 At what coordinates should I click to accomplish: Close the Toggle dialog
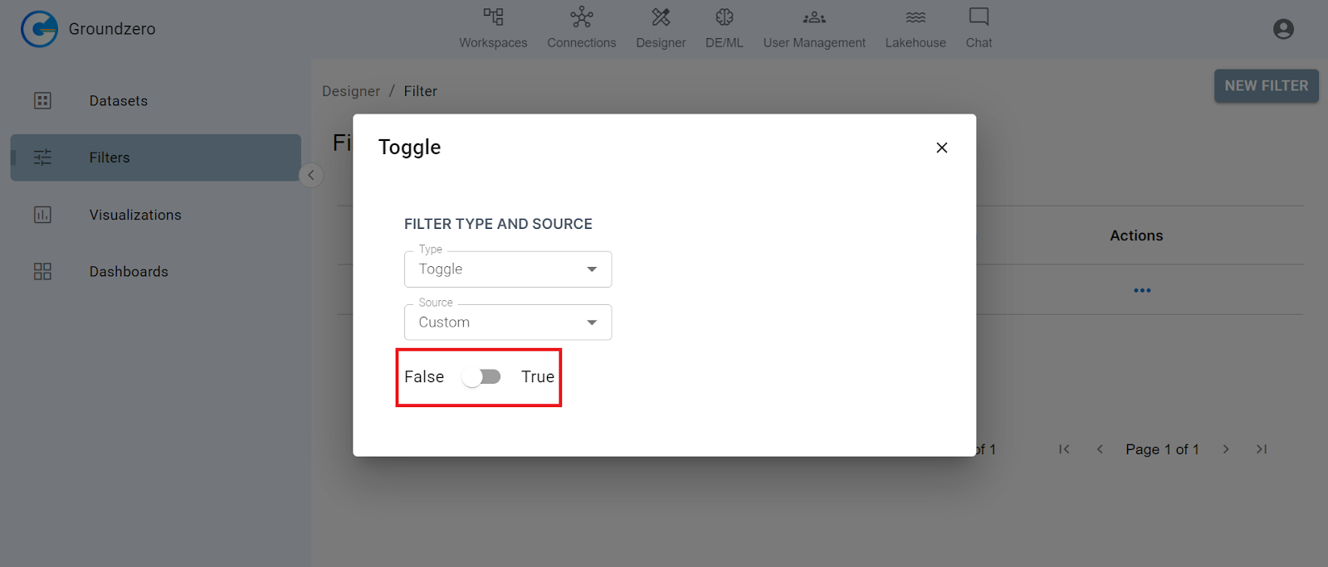point(941,148)
